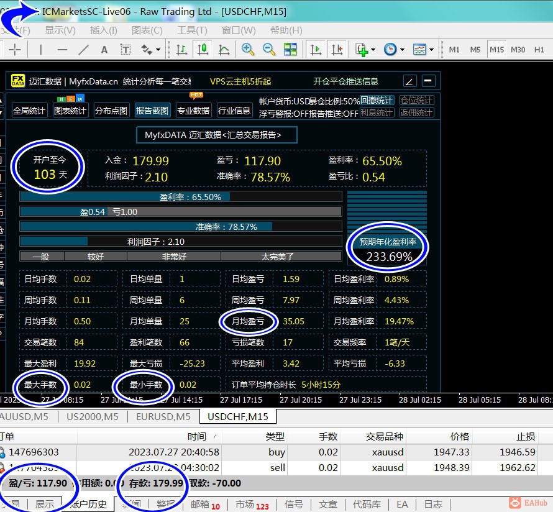Image resolution: width=553 pixels, height=512 pixels.
Task: Open the VPS云主机5折起 link
Action: 240,81
